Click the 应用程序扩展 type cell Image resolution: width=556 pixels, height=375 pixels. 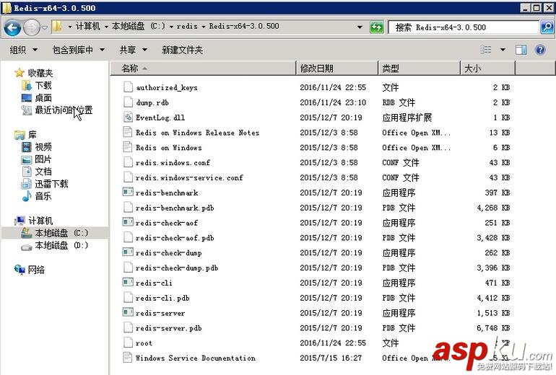click(407, 118)
